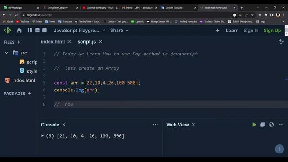Click the browser forward arrow
288x162 pixels.
coord(10,15)
